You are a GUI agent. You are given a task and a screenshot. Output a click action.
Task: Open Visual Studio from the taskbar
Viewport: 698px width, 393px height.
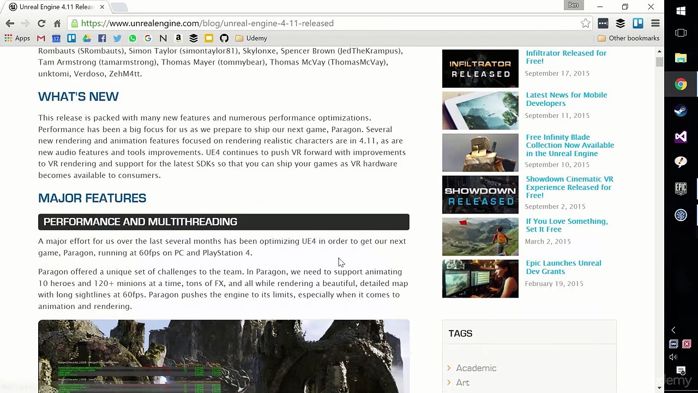(x=681, y=136)
